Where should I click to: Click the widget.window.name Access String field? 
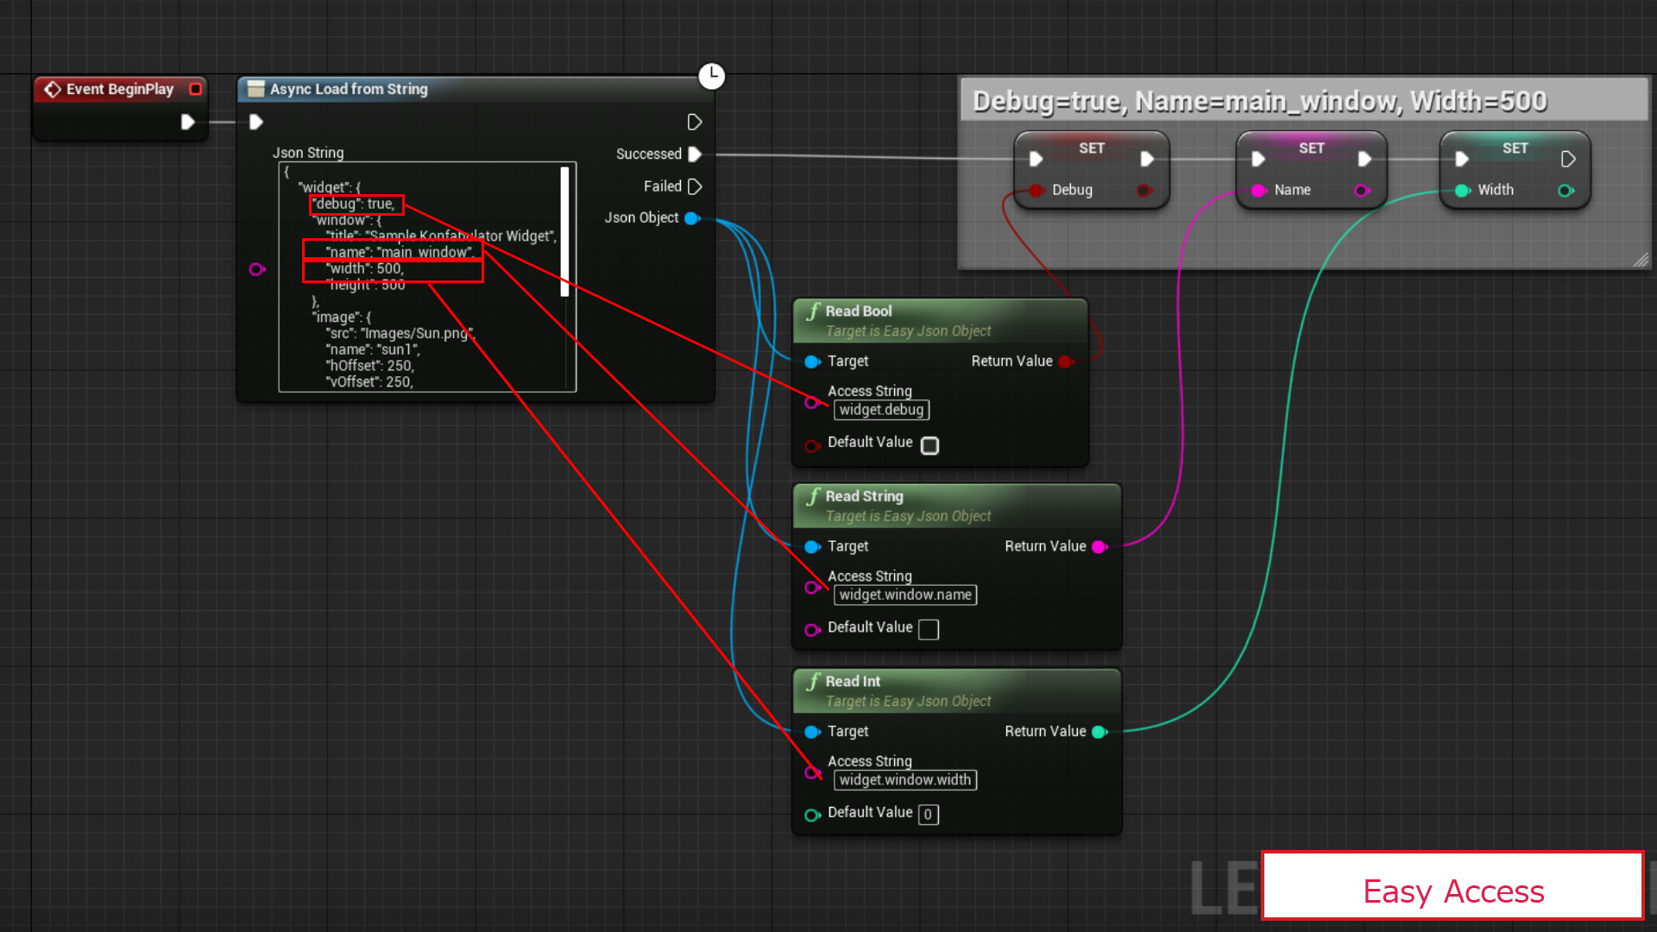tap(904, 595)
